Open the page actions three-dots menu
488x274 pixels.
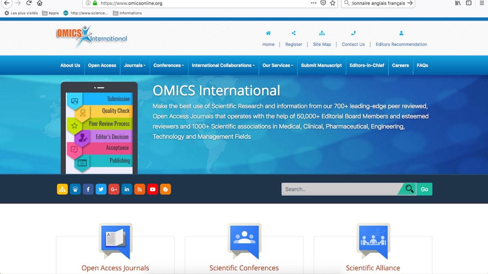point(314,3)
